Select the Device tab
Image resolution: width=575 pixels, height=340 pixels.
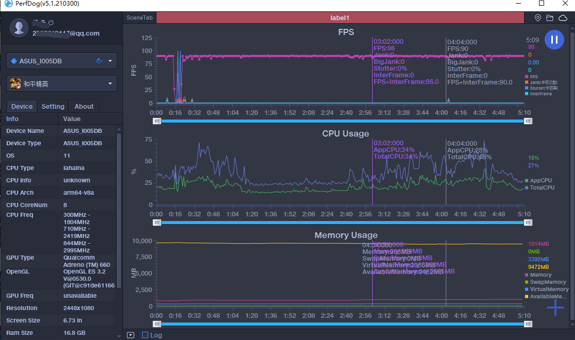point(22,106)
